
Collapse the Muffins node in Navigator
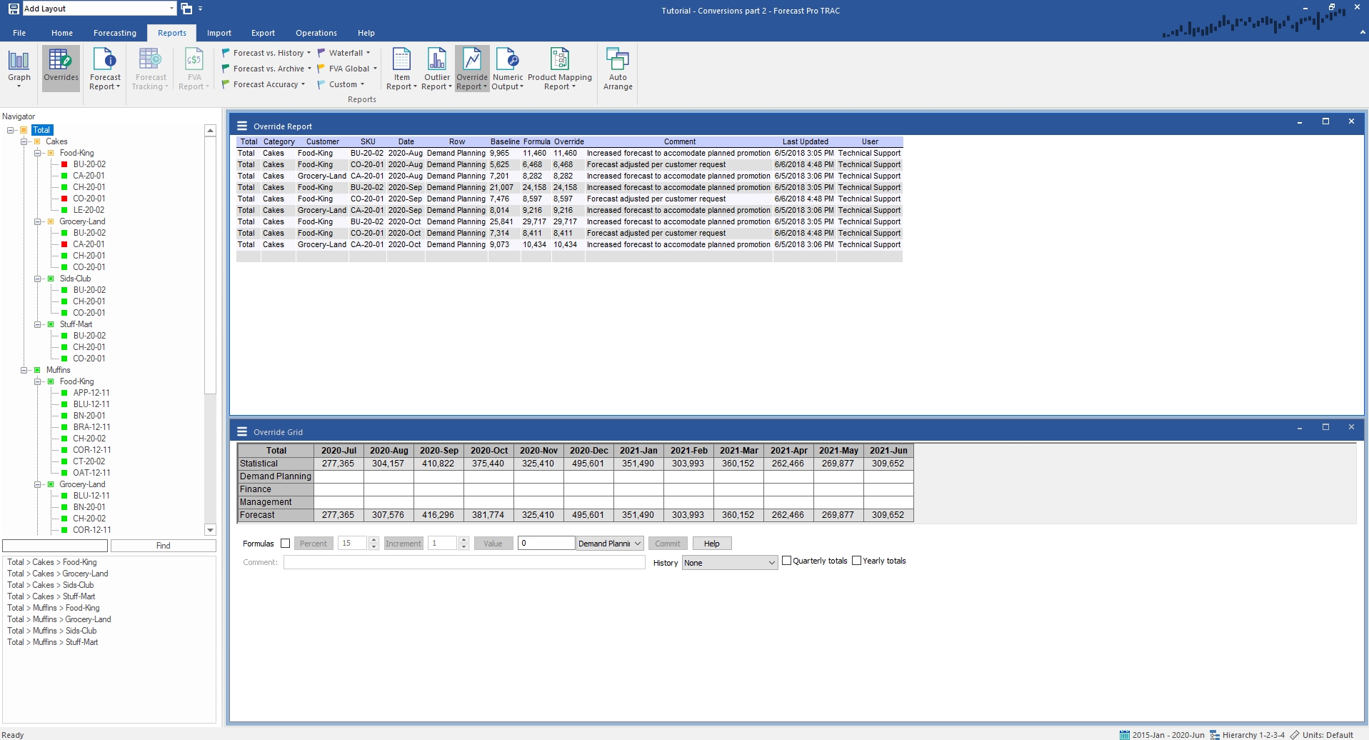click(24, 370)
